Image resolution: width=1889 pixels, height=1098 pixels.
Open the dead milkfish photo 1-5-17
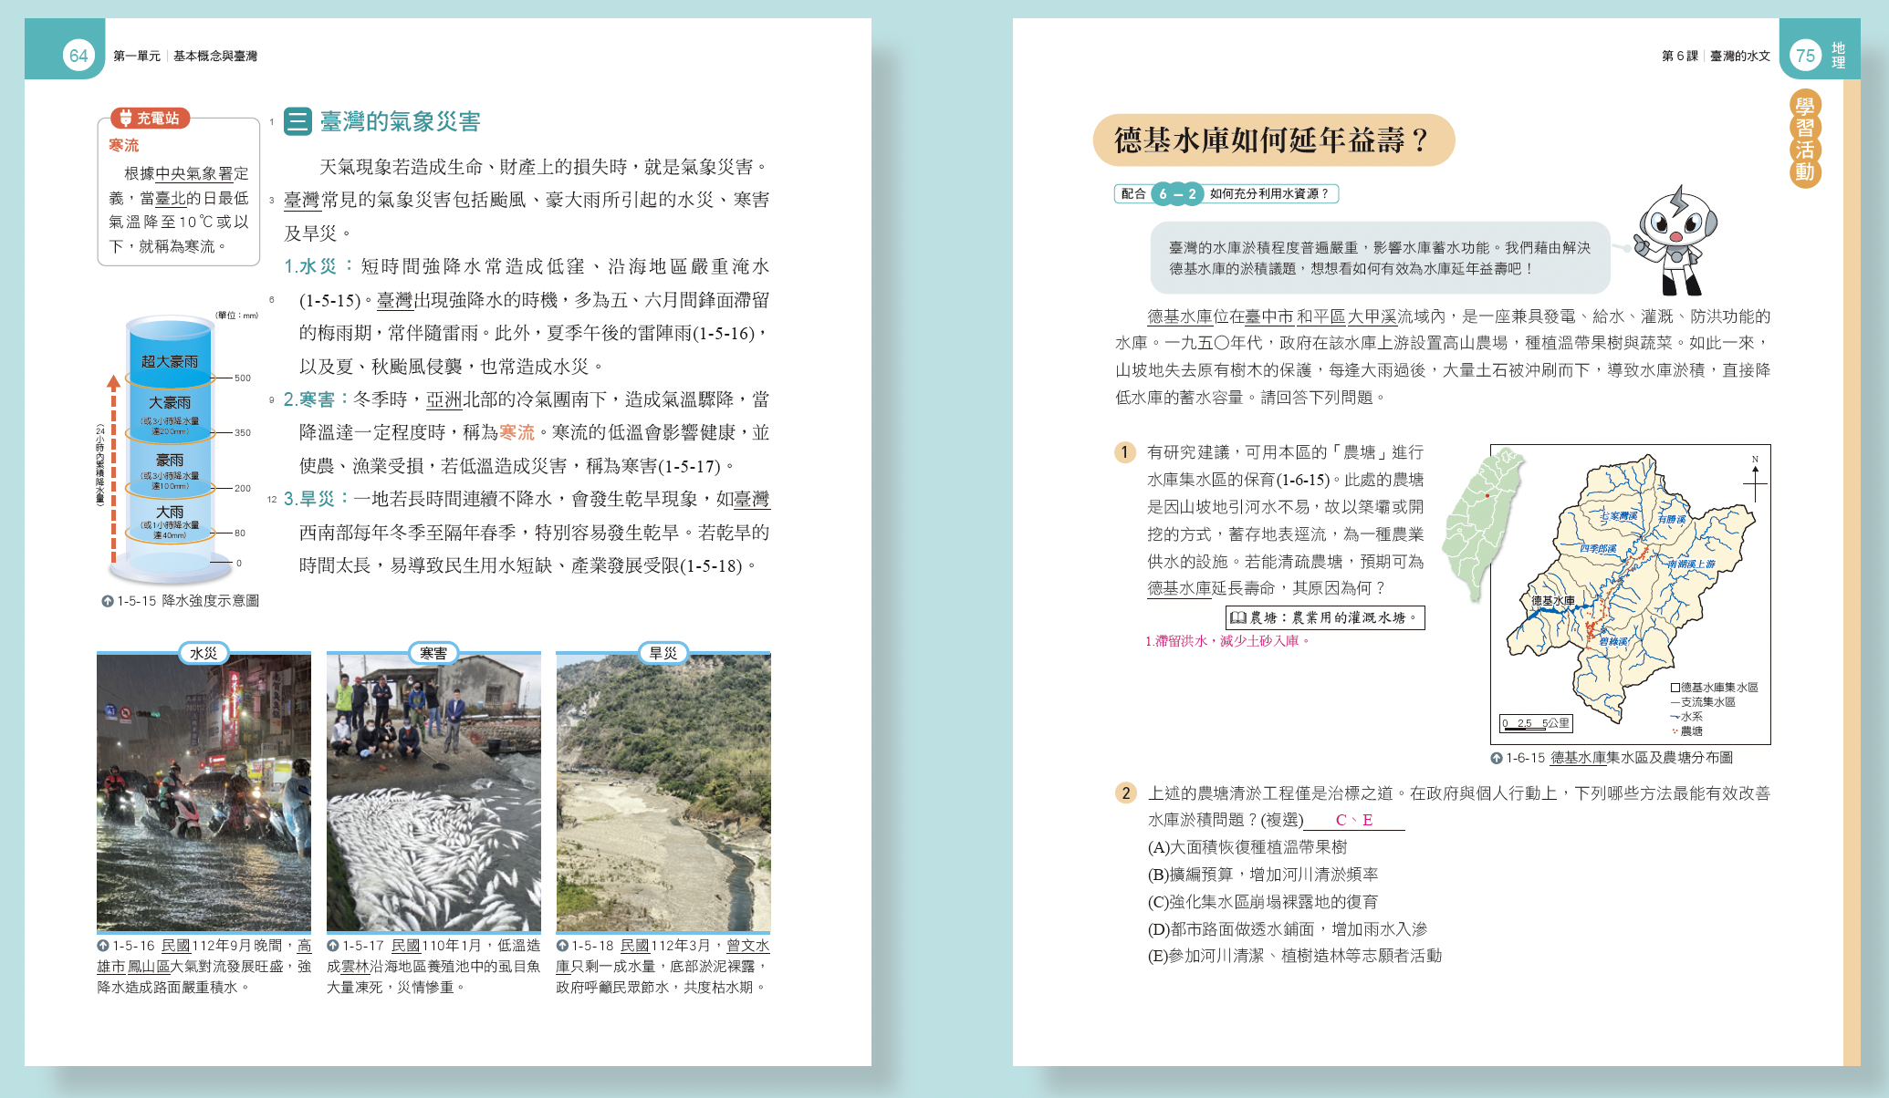click(x=433, y=792)
